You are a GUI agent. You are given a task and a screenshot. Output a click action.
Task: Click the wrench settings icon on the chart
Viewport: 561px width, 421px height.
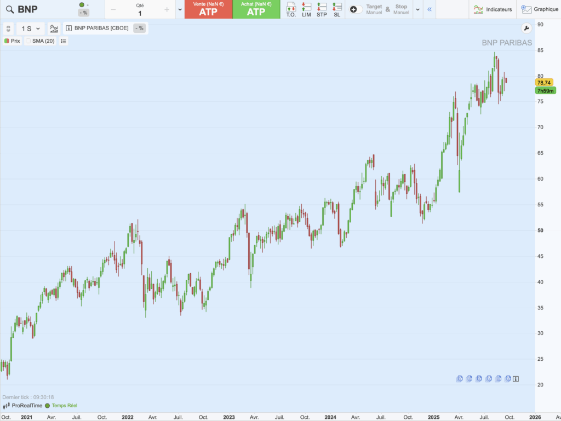point(526,28)
